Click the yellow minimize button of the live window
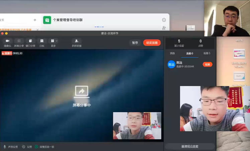 coord(6,33)
